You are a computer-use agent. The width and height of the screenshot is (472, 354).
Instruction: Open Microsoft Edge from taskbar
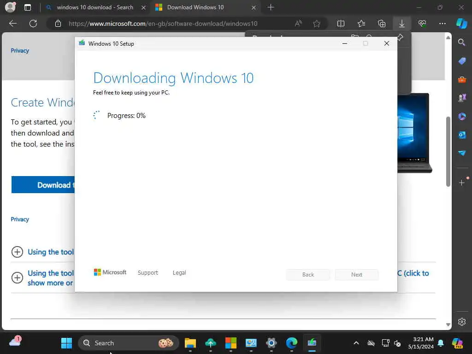(292, 343)
